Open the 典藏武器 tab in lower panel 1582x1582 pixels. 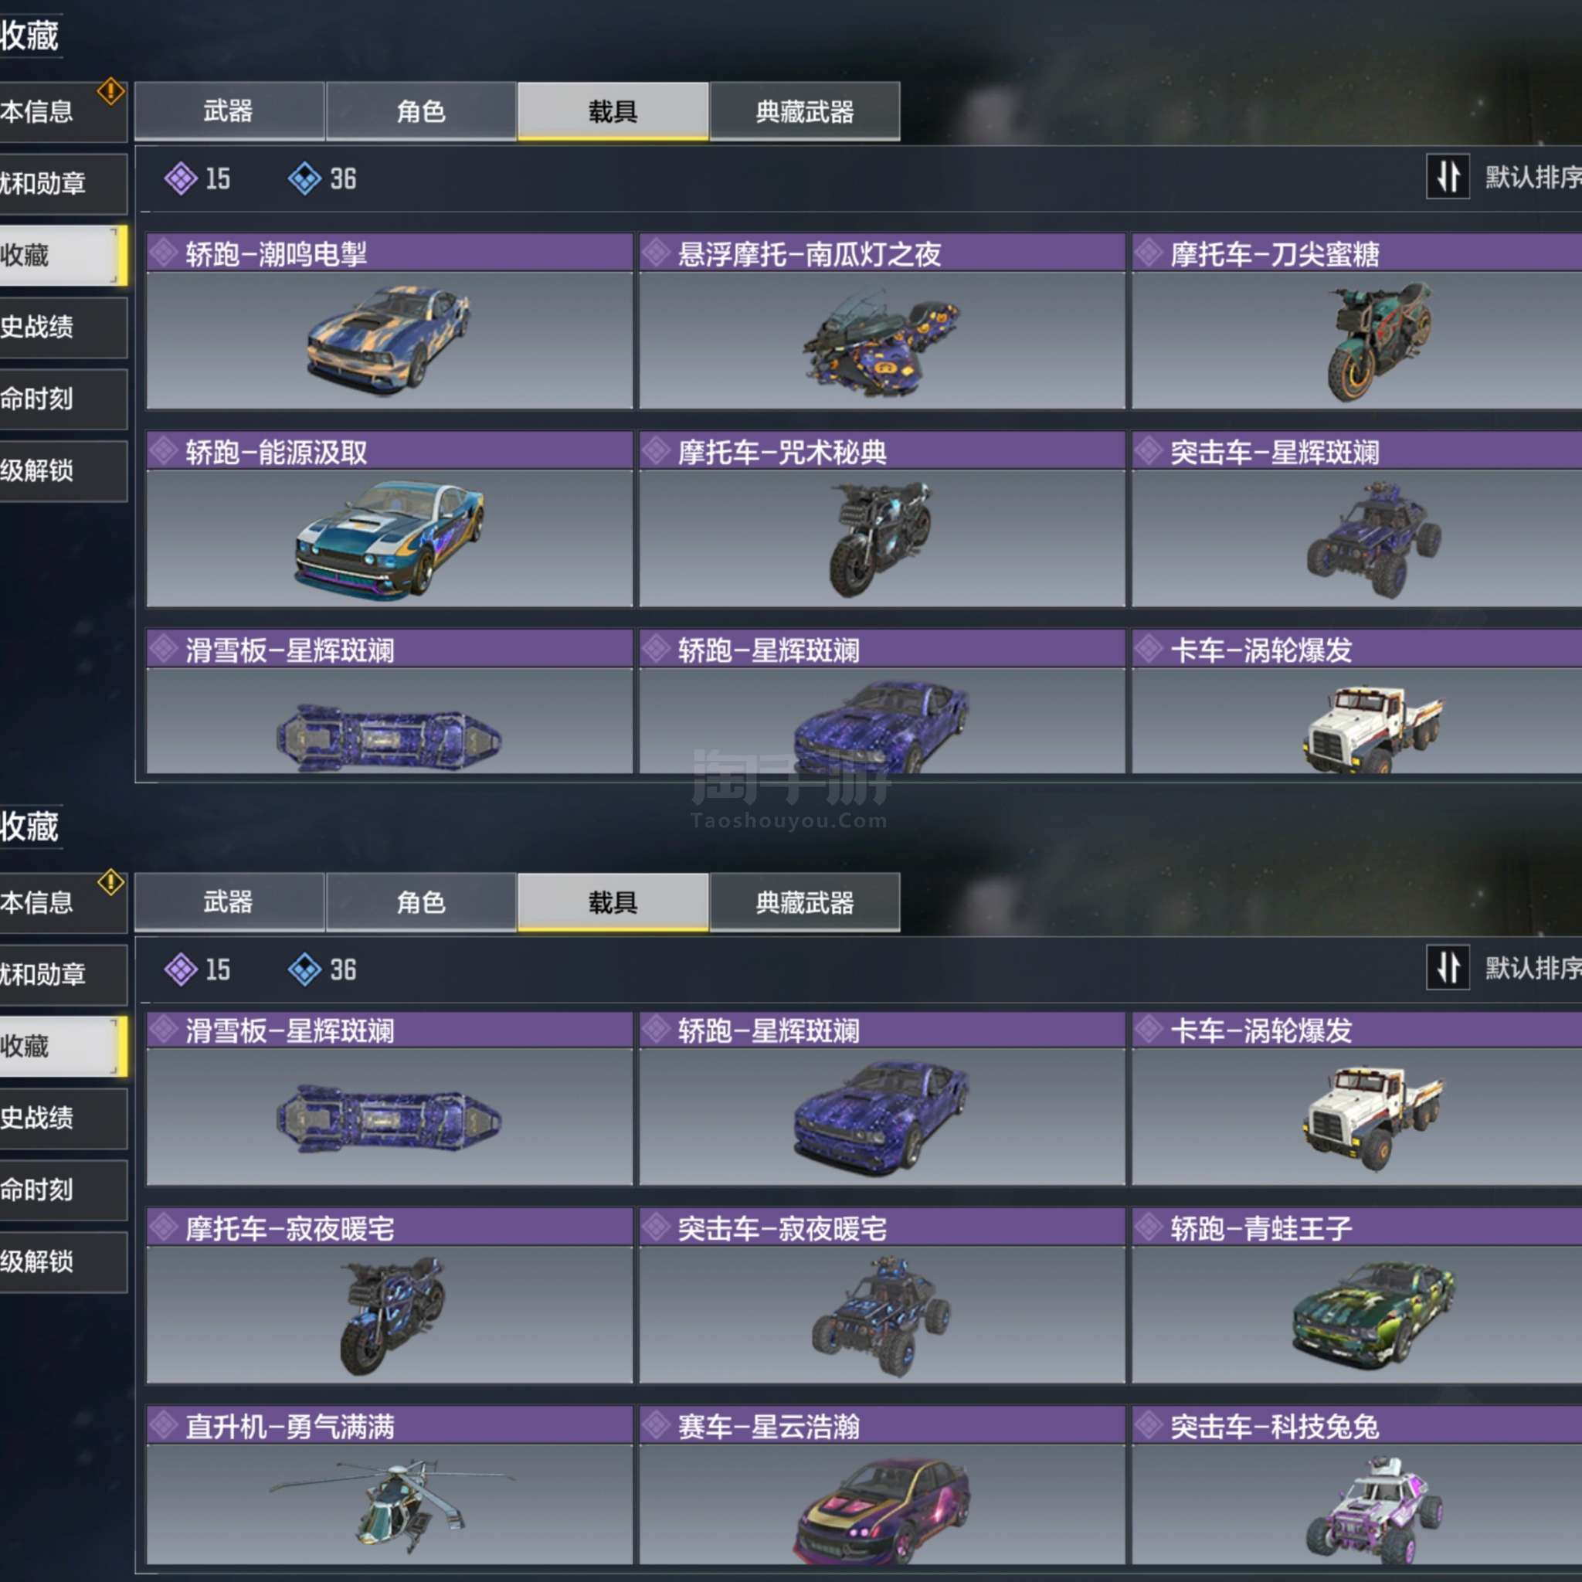coord(805,902)
